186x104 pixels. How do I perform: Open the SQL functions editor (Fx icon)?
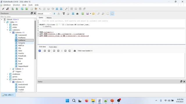(40, 9)
